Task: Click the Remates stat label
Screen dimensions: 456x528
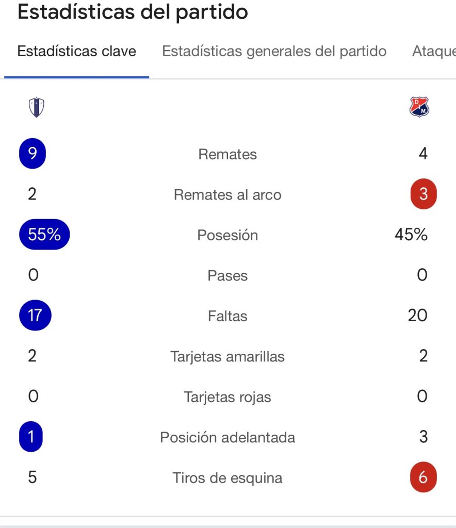Action: click(x=227, y=154)
